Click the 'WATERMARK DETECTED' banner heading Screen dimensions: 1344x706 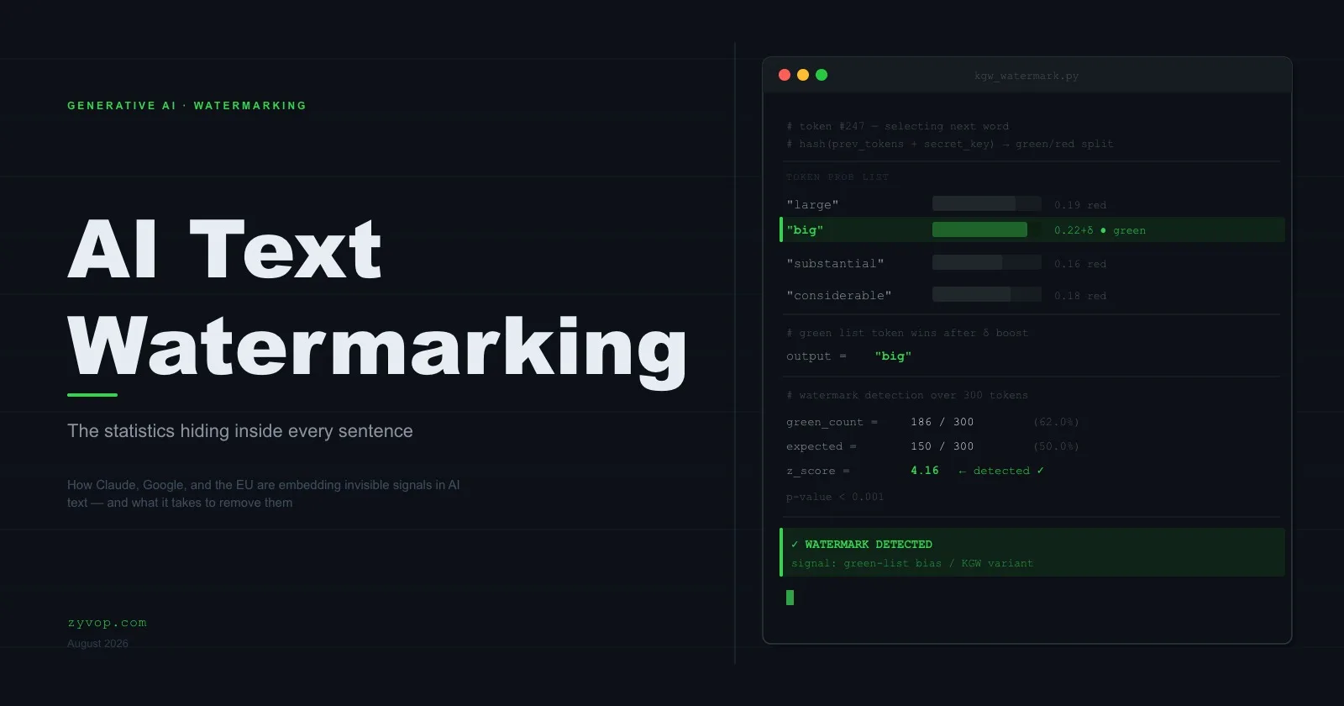click(x=869, y=545)
